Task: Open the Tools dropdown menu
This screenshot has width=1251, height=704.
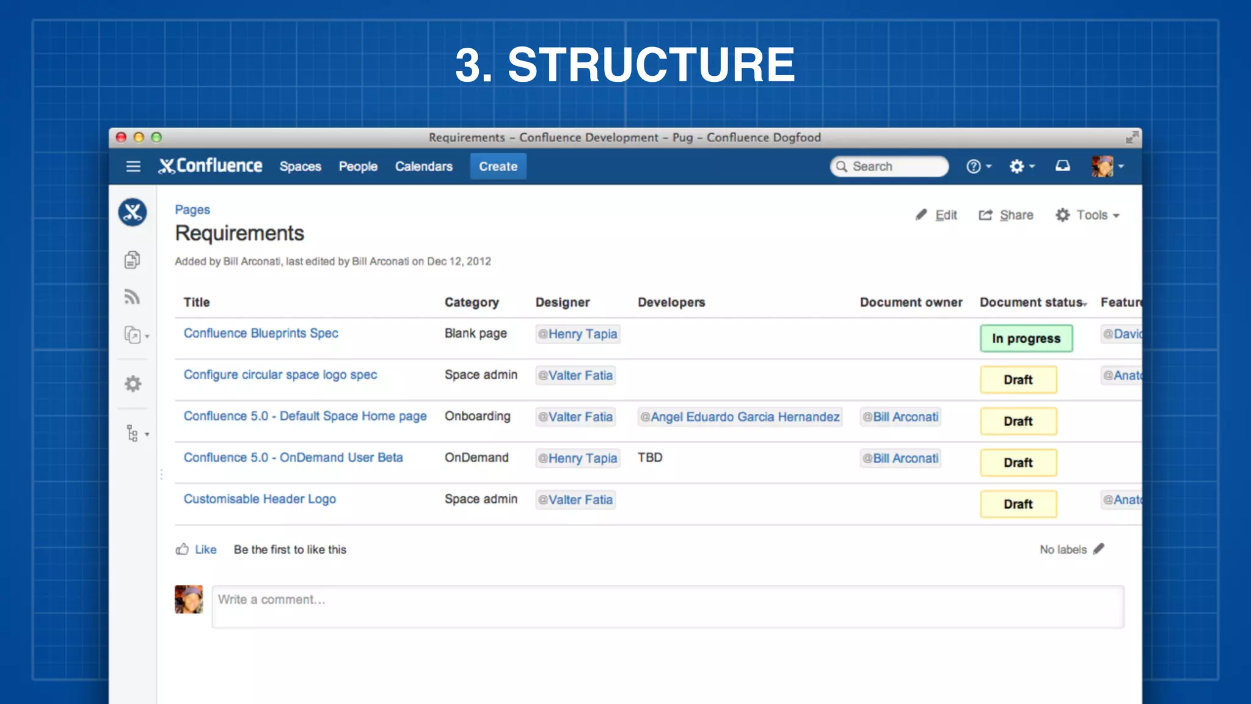Action: 1087,215
